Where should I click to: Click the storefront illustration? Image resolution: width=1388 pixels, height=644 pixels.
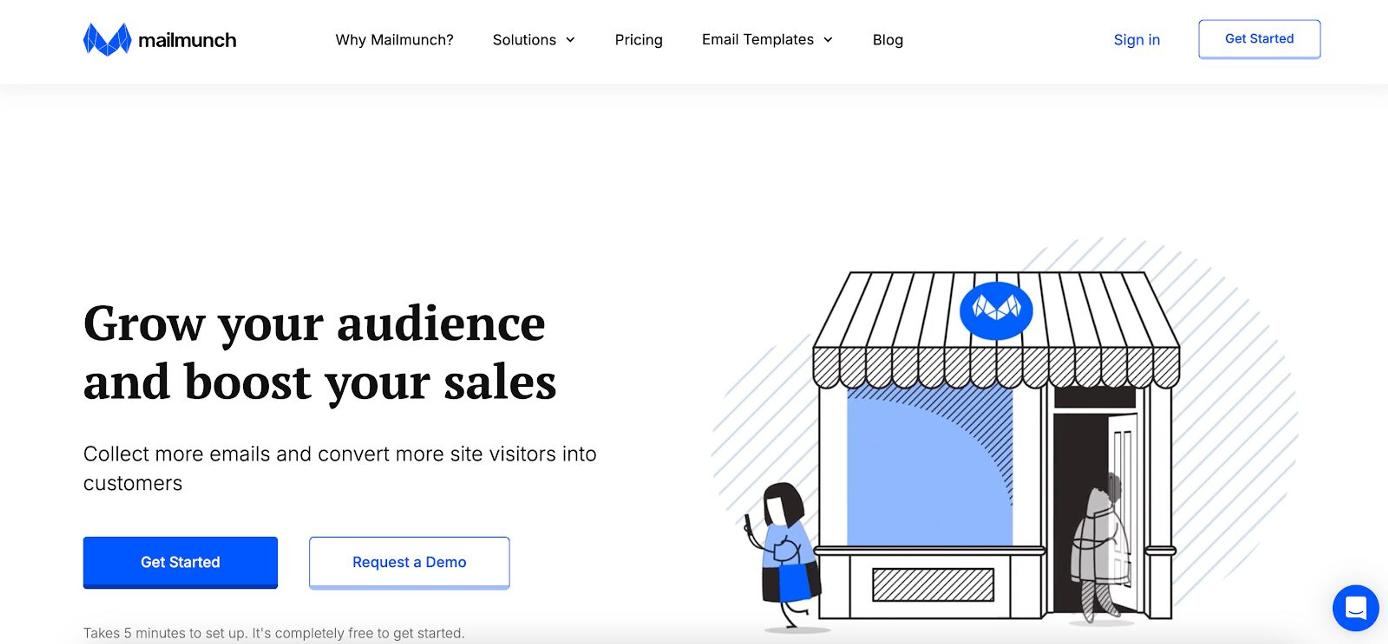996,446
